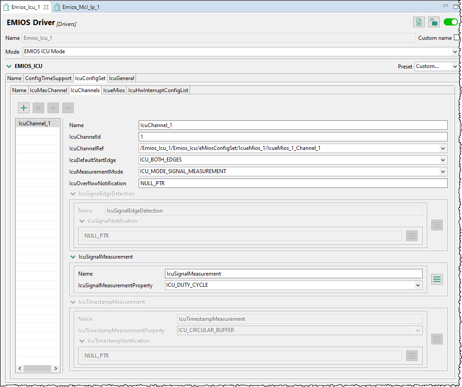Open the Mode dropdown showing EMIOS ICU Mode

(240, 51)
